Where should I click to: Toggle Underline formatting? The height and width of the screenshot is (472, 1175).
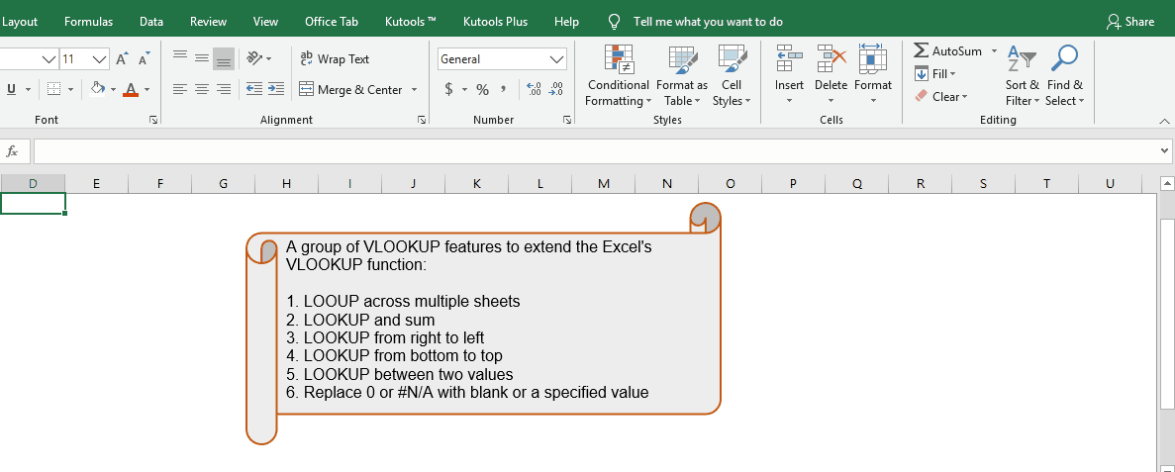click(12, 90)
